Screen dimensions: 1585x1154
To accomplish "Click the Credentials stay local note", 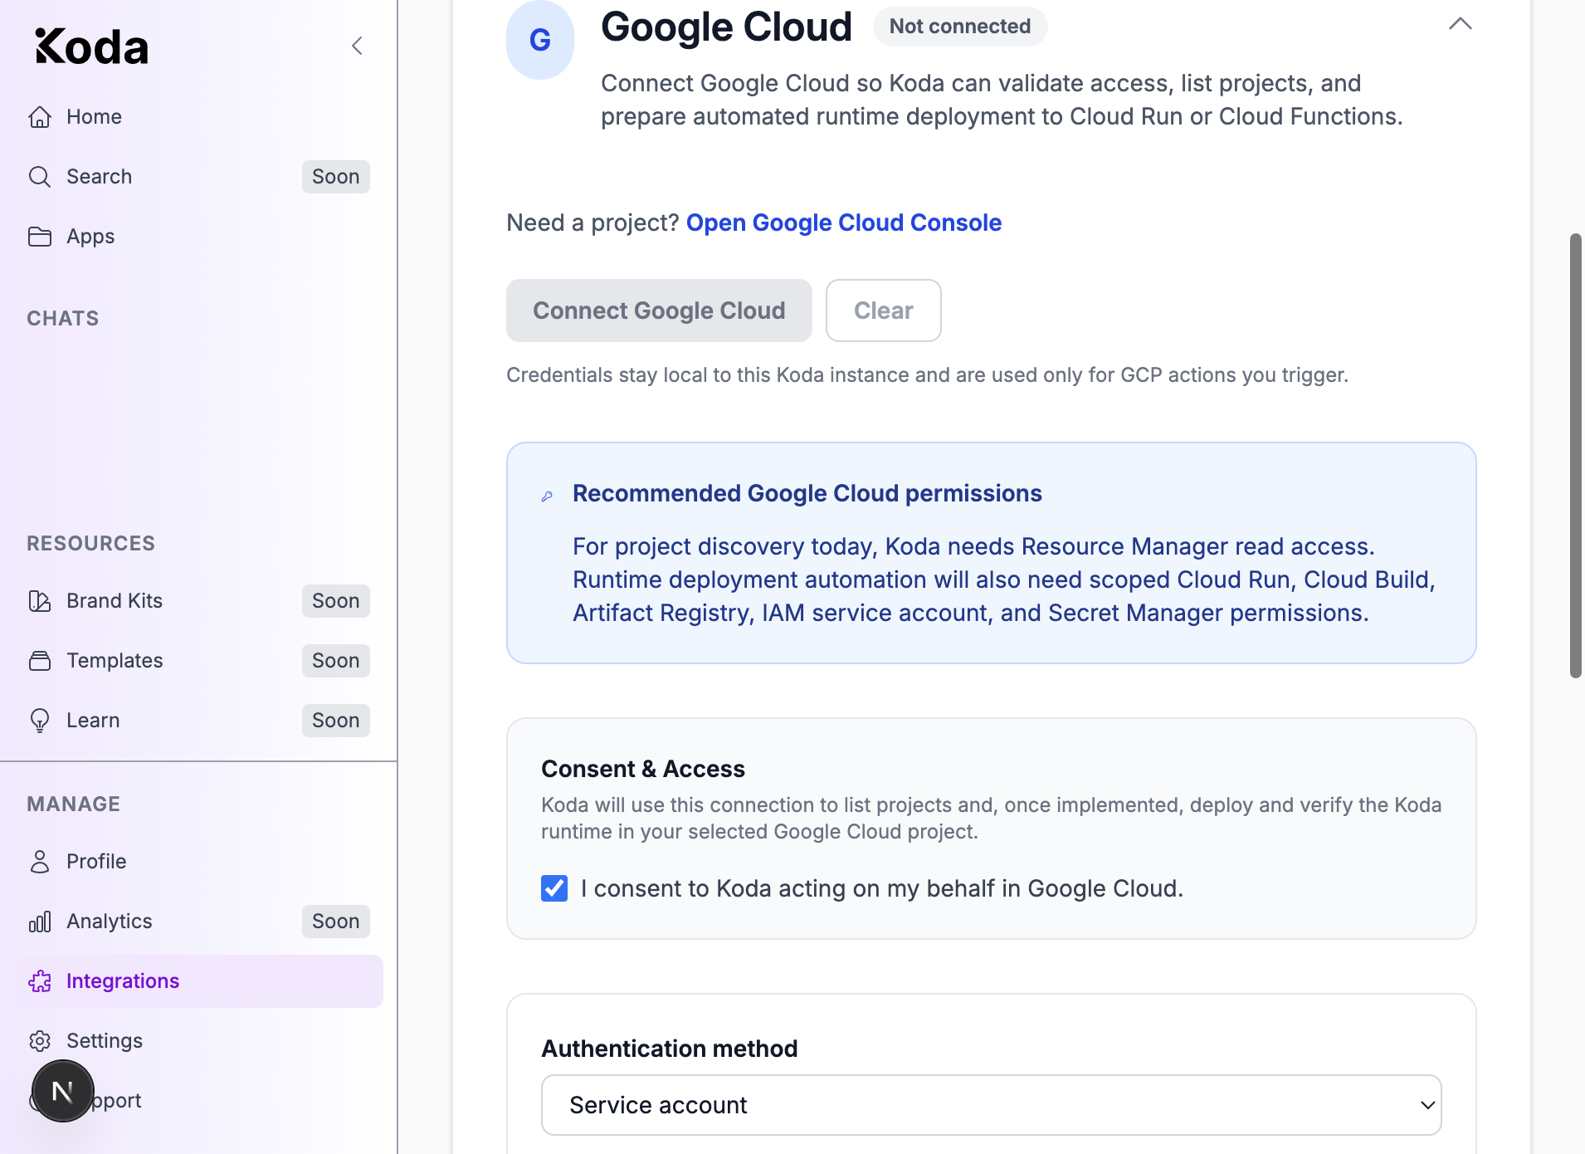I will (927, 375).
